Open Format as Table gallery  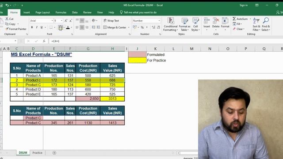coord(184,25)
